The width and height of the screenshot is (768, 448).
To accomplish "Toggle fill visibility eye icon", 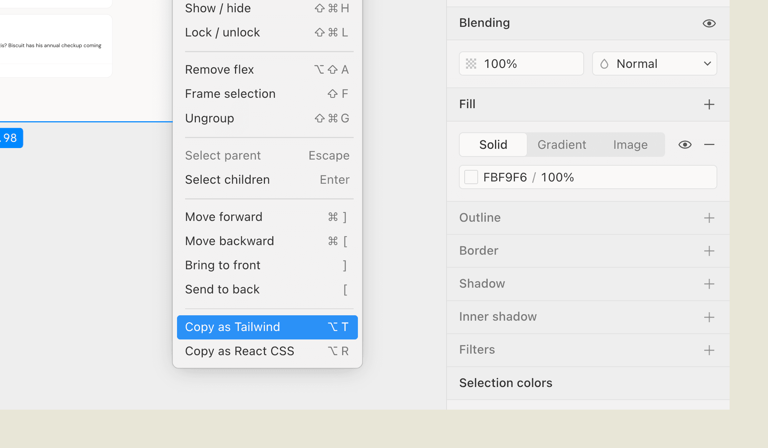I will [685, 145].
